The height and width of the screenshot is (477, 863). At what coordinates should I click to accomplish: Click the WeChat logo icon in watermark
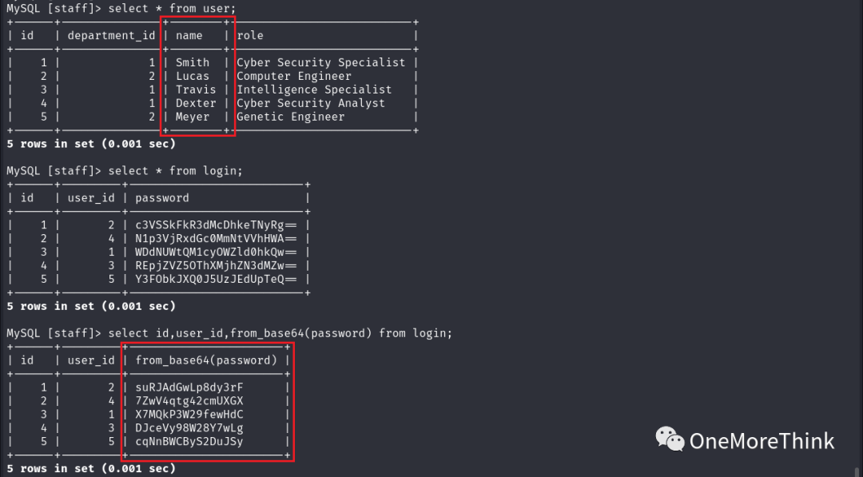(x=670, y=439)
